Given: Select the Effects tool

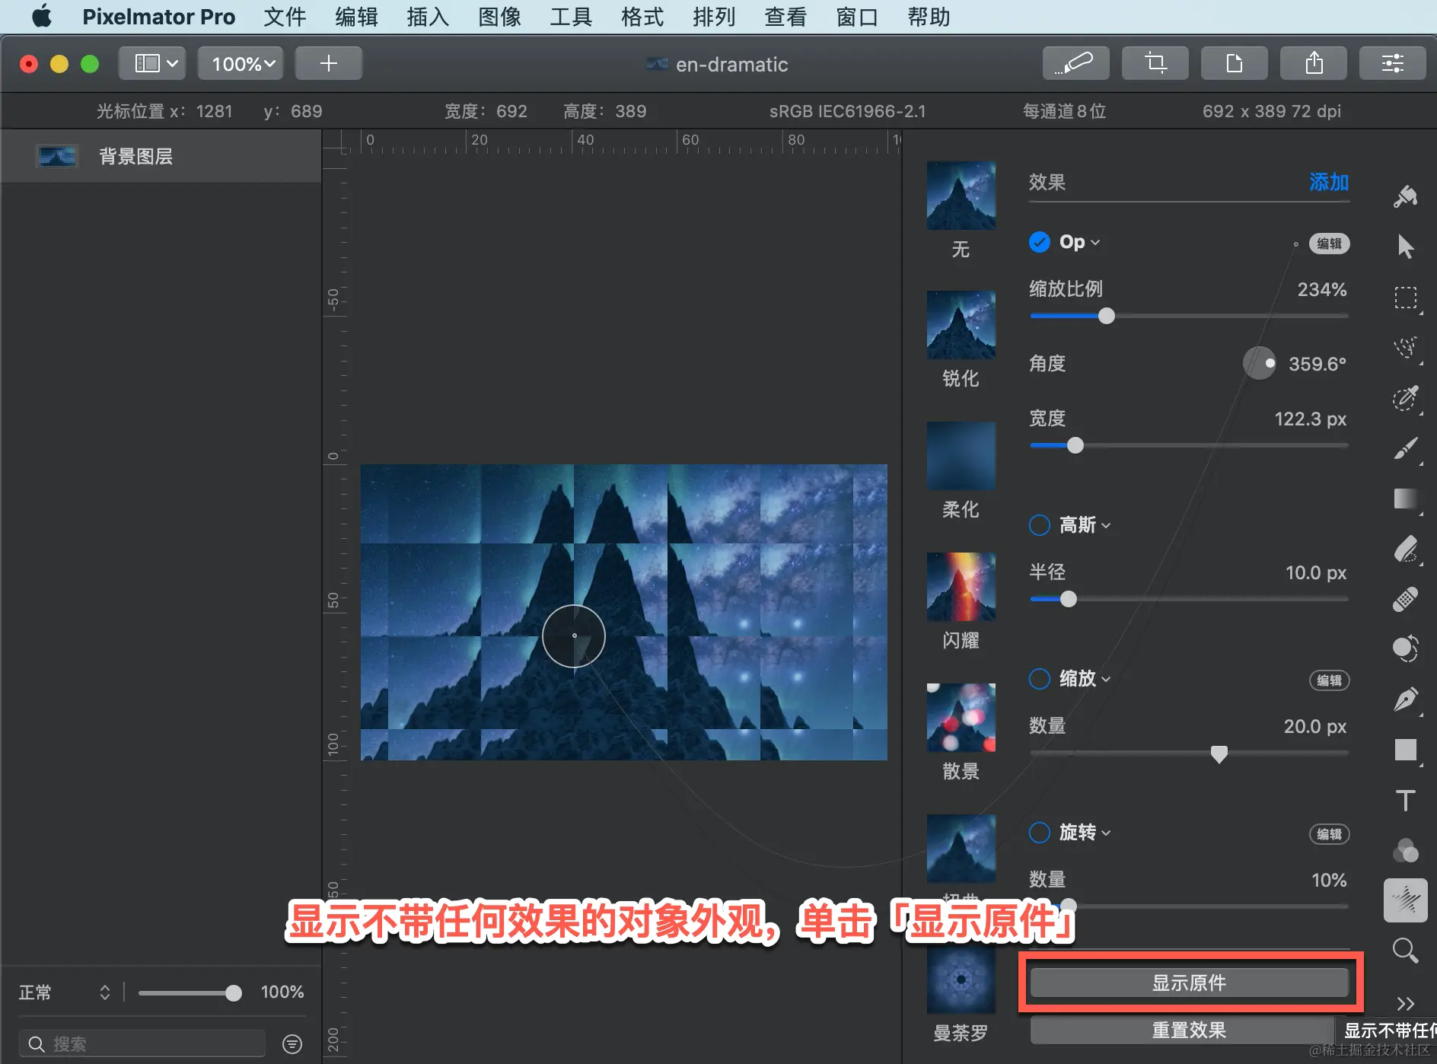Looking at the screenshot, I should [1405, 900].
